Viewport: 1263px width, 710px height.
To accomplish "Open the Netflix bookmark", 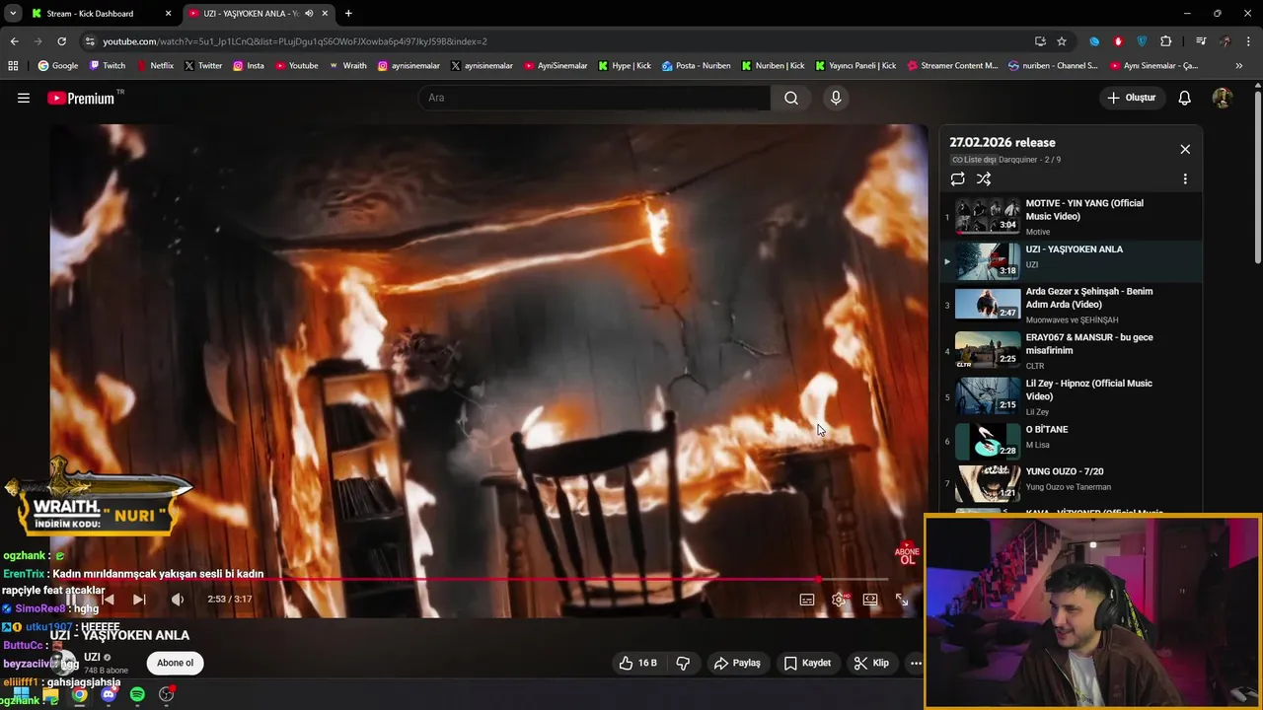I will tap(155, 66).
